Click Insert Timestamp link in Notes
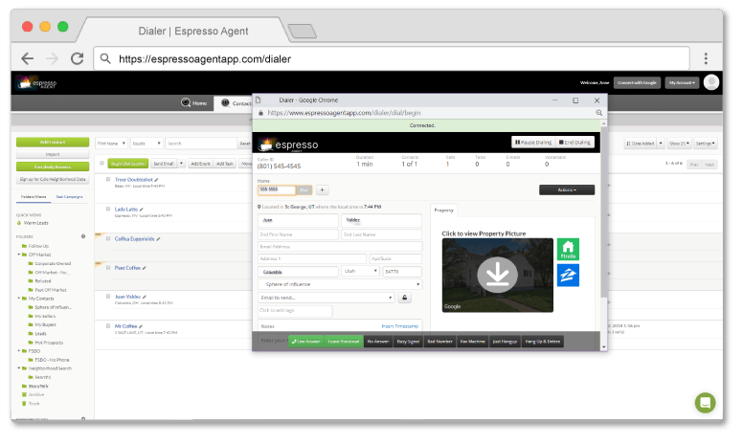The width and height of the screenshot is (744, 444). tap(399, 326)
